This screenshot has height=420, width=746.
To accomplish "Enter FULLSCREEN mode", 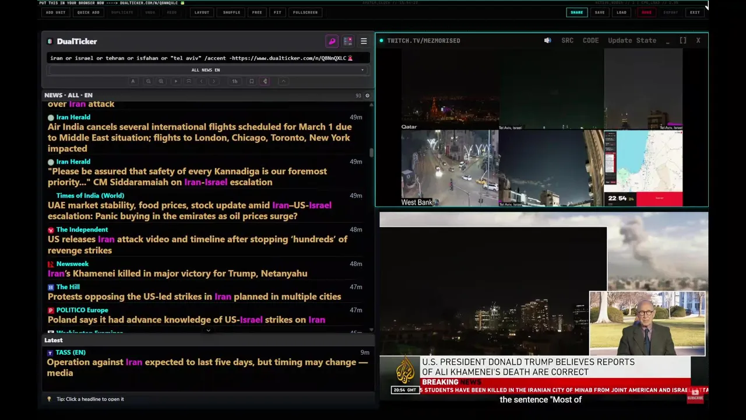I will pos(305,12).
